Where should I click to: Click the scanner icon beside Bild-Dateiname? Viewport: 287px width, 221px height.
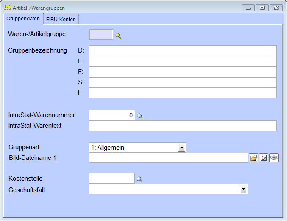click(274, 158)
